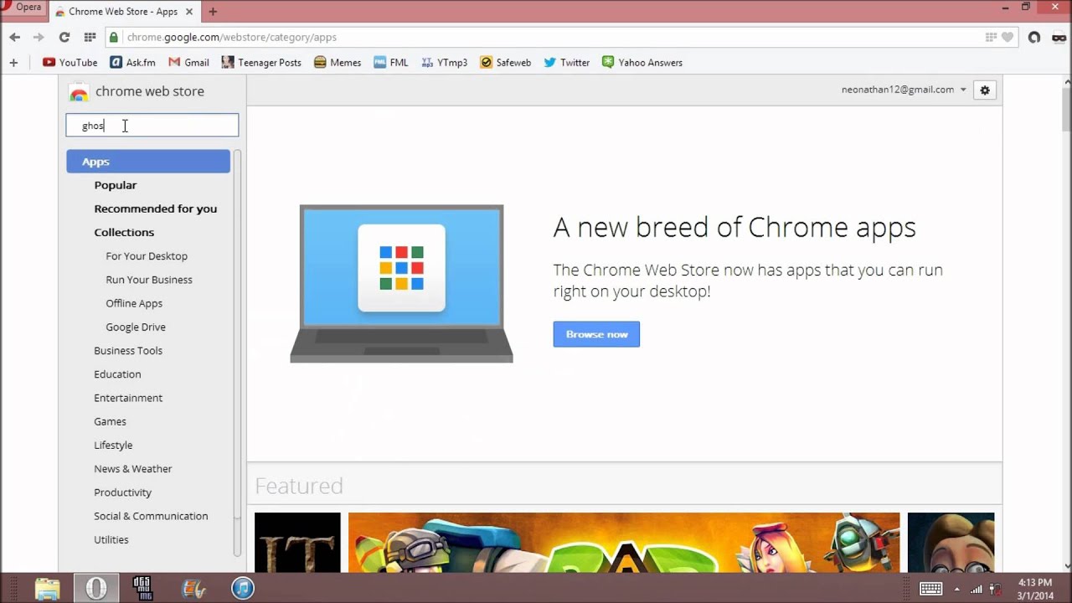The image size is (1072, 603).
Task: Click the Speed Dial icon inside address bar
Action: pos(992,37)
